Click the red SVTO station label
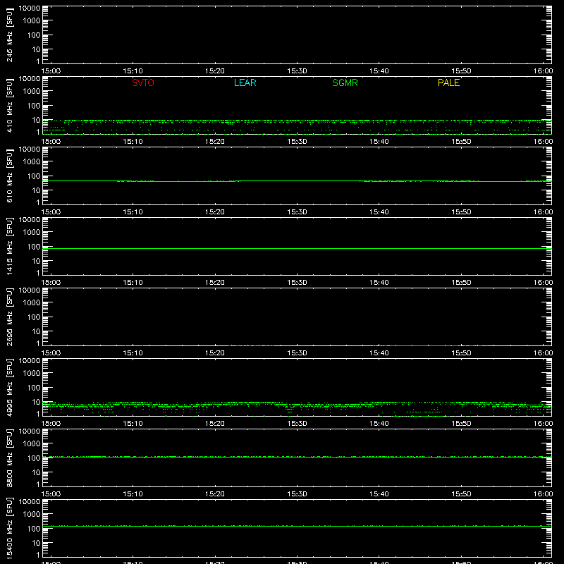 click(x=143, y=82)
